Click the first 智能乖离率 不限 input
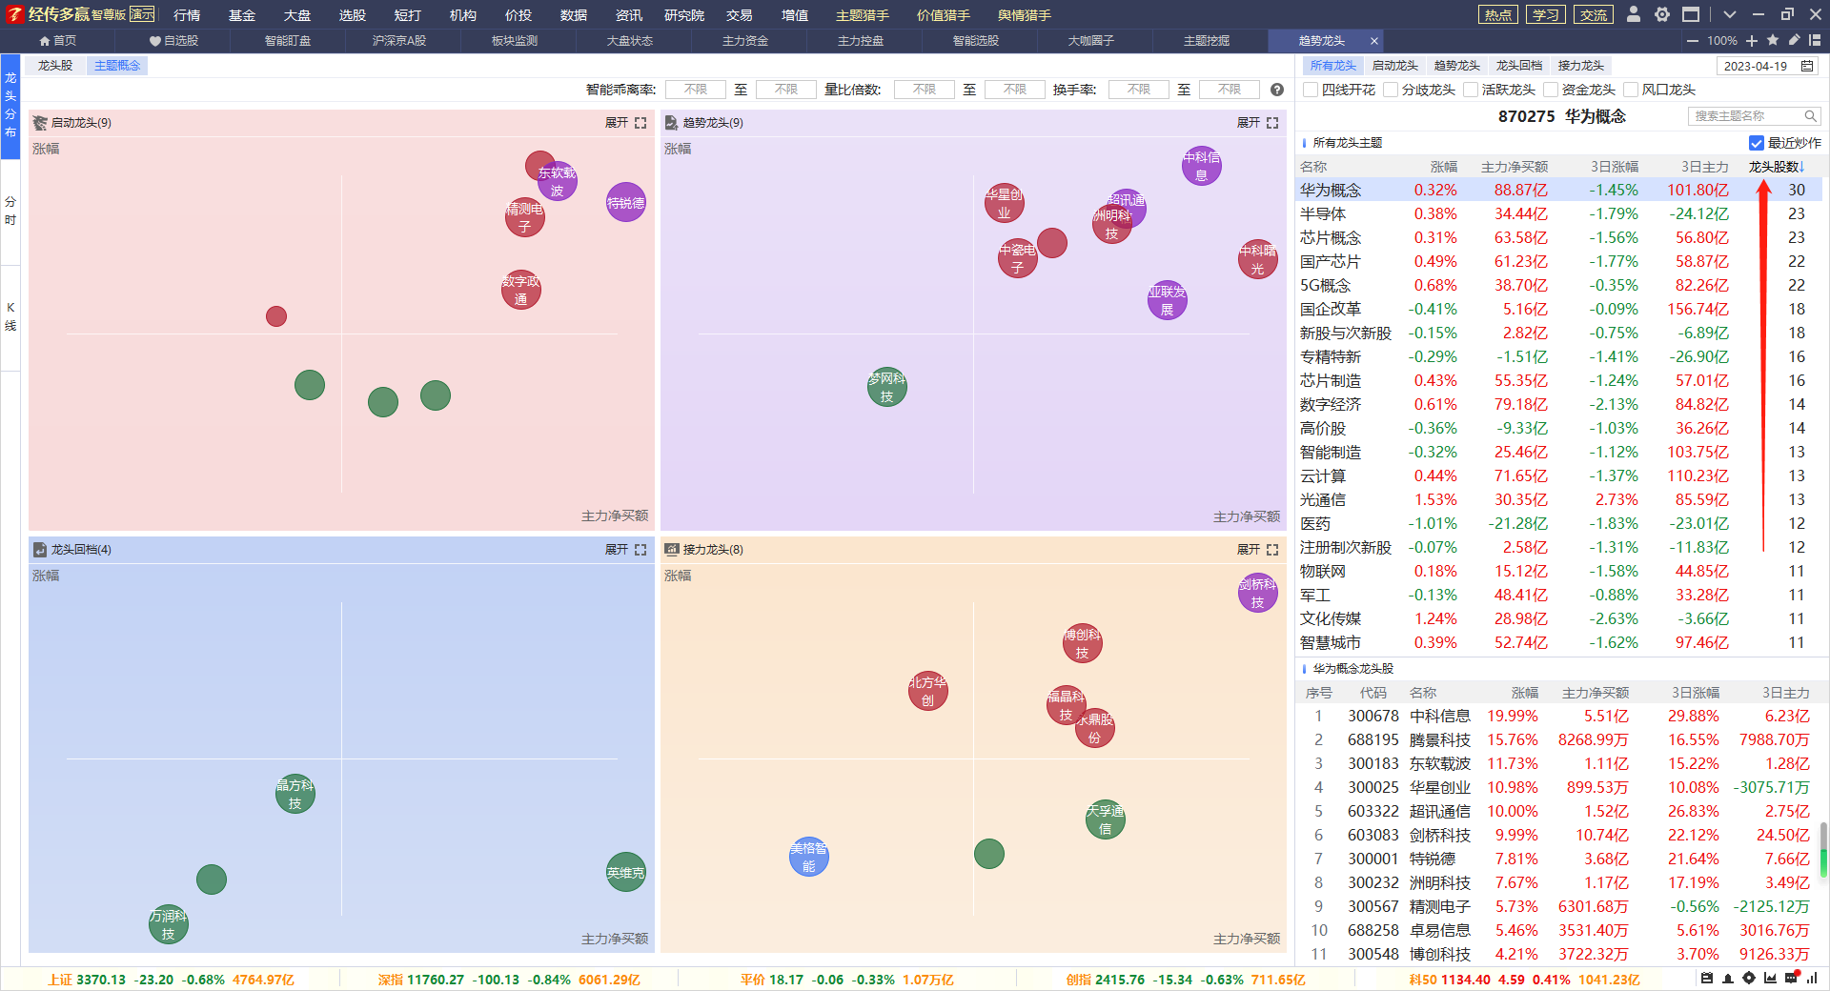The image size is (1830, 991). 696,90
